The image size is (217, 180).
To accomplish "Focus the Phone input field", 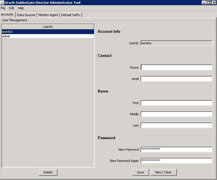I will click(176, 68).
